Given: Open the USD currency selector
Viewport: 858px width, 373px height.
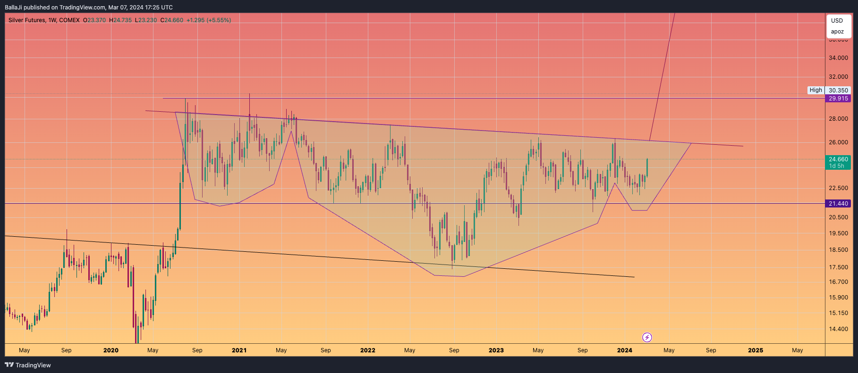Looking at the screenshot, I should [x=837, y=21].
